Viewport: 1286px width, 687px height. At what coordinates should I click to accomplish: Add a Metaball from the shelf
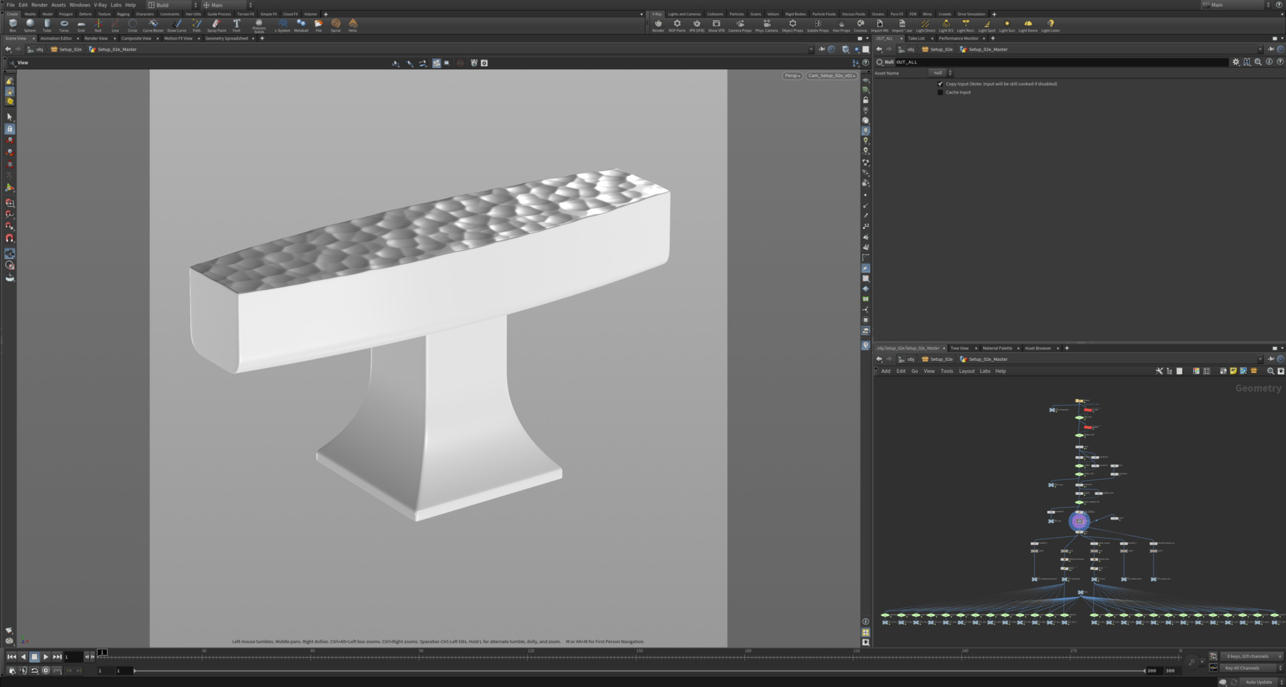301,25
